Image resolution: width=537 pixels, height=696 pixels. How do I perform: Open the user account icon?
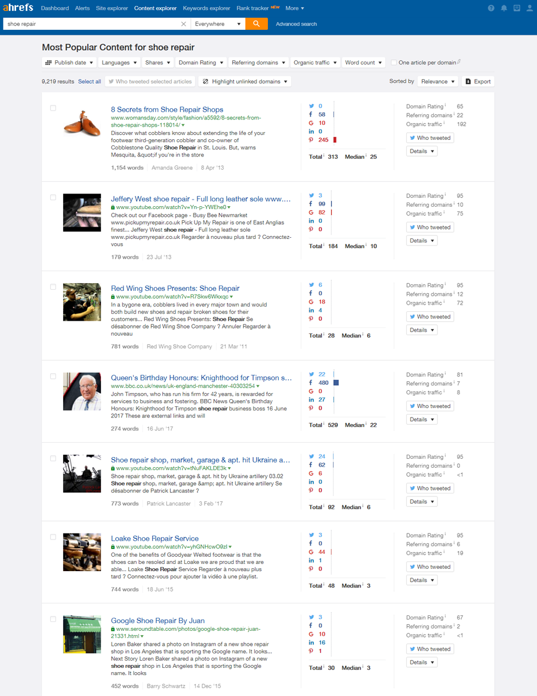click(529, 8)
